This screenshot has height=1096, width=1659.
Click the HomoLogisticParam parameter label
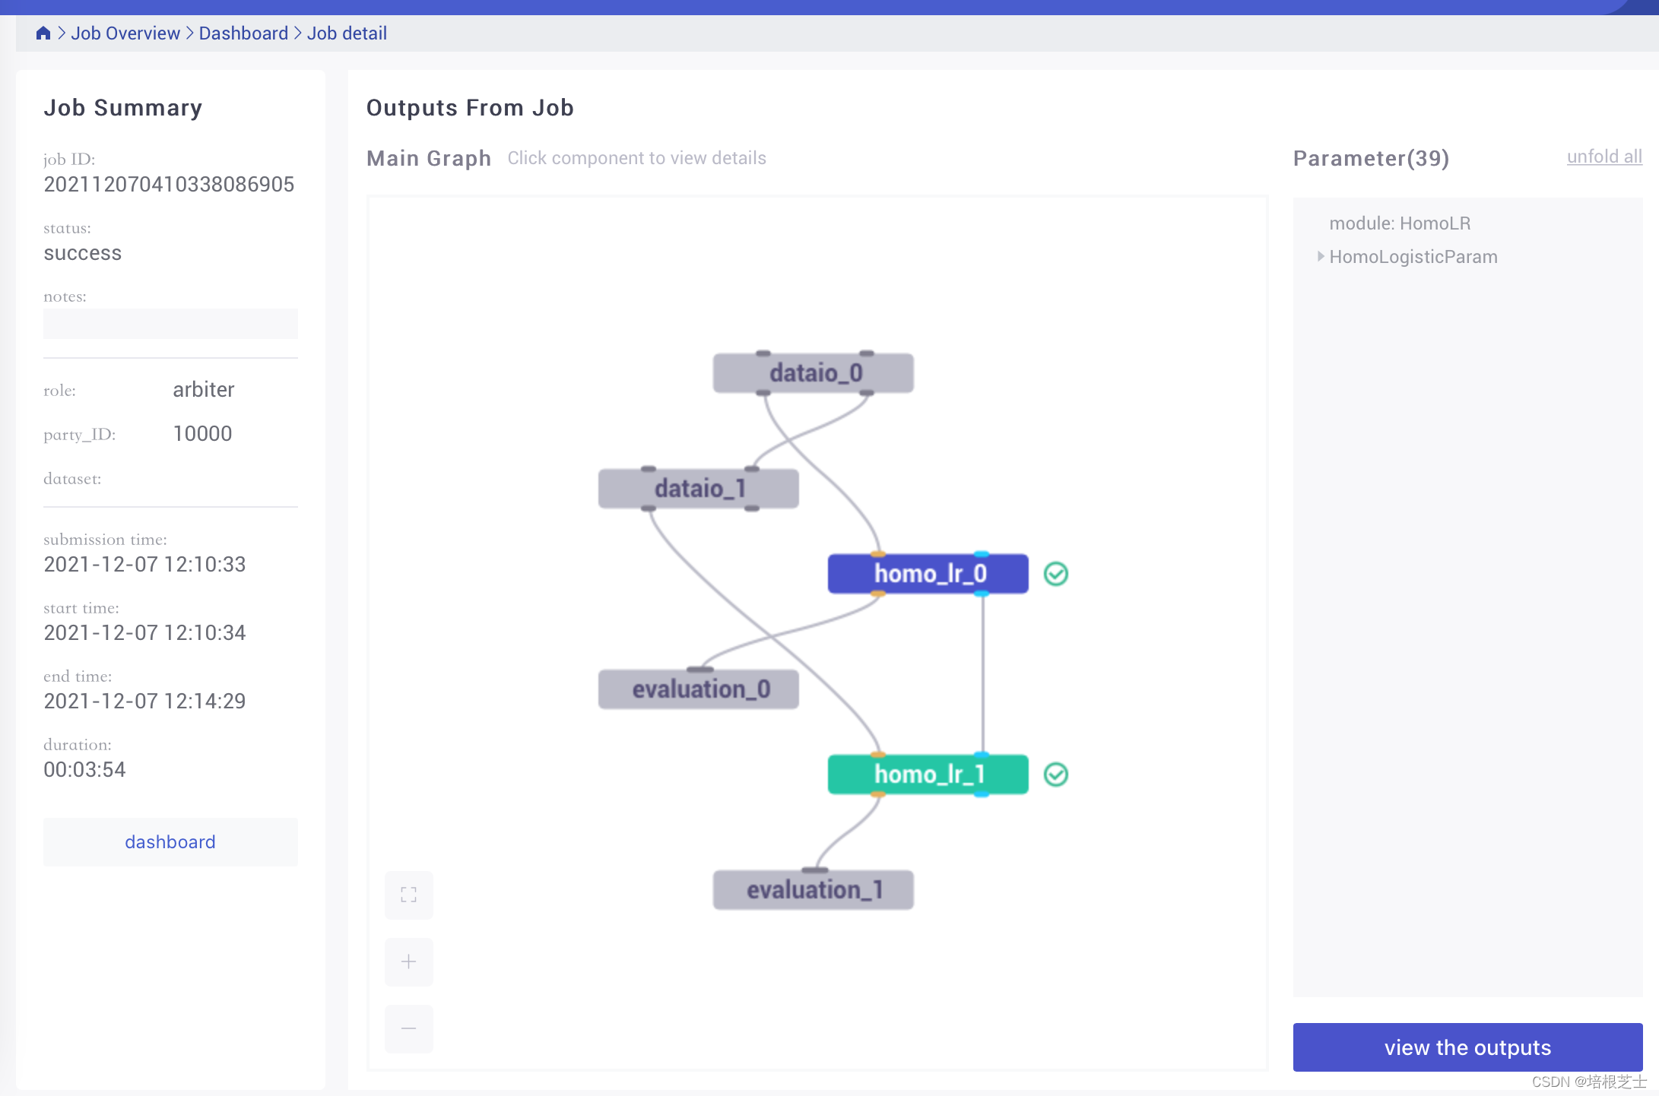pos(1413,257)
